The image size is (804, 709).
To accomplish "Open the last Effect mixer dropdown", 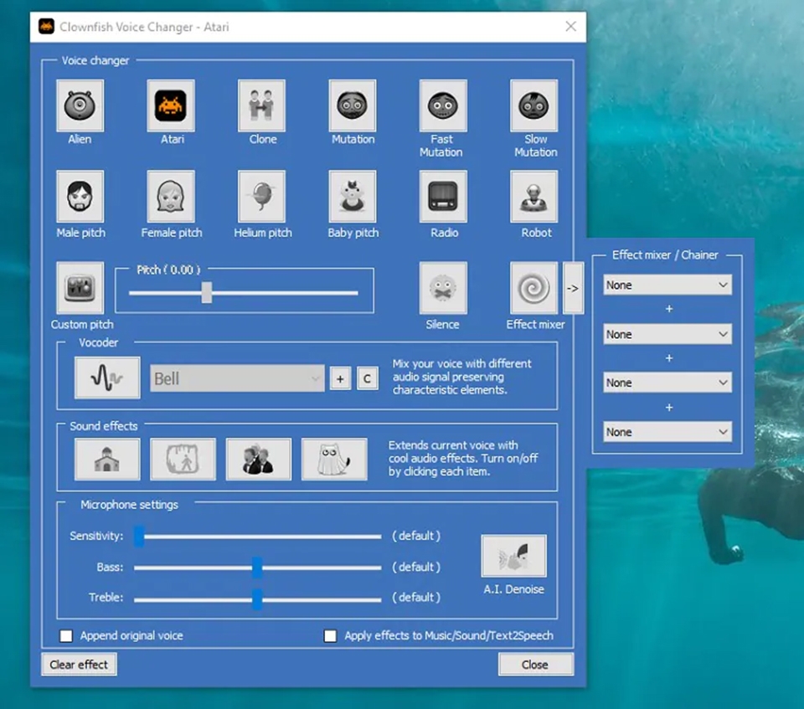I will click(x=667, y=432).
